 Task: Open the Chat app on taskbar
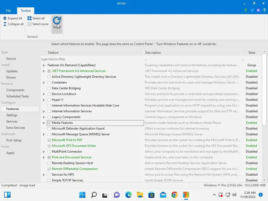pos(117,195)
